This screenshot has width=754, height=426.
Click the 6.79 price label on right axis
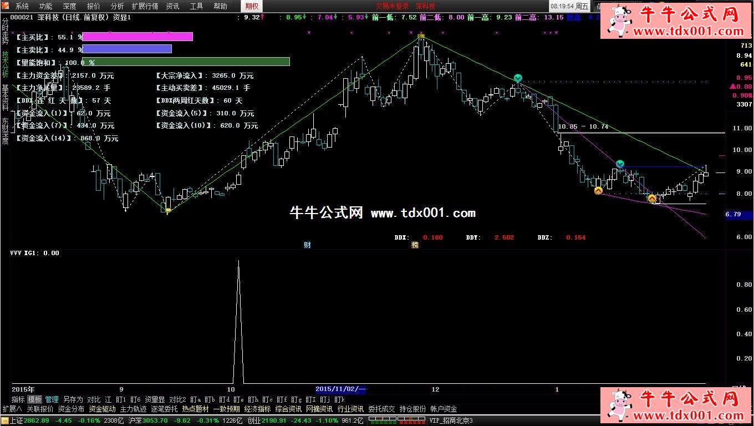pos(738,214)
